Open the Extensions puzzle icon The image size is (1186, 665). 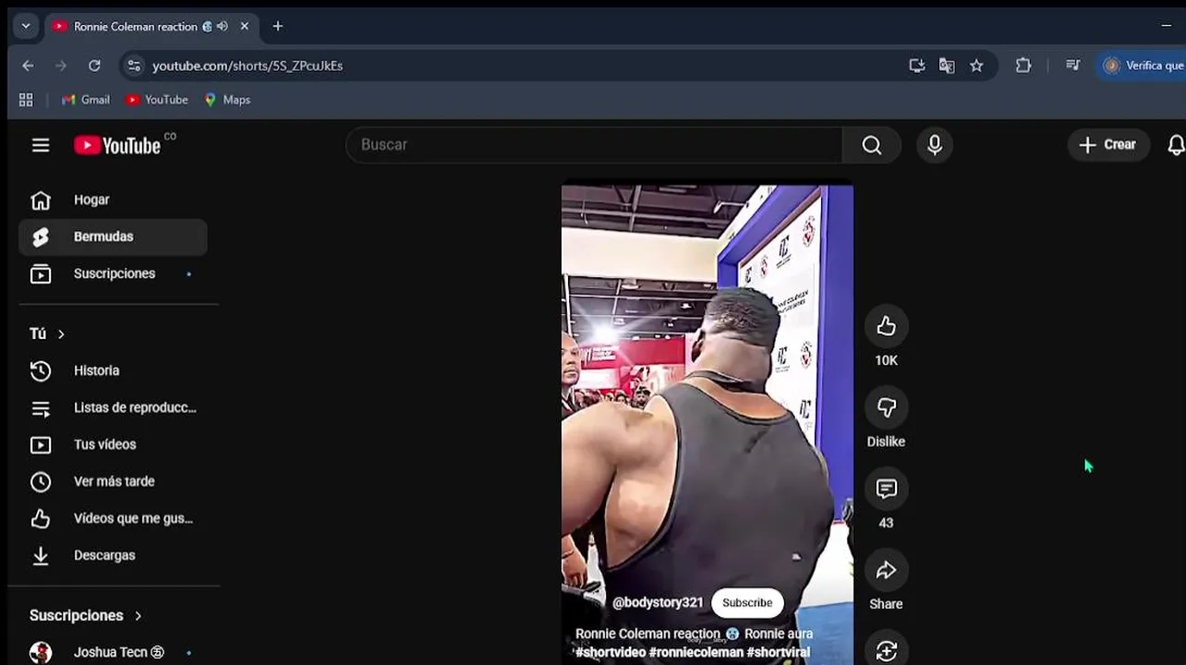pos(1023,66)
